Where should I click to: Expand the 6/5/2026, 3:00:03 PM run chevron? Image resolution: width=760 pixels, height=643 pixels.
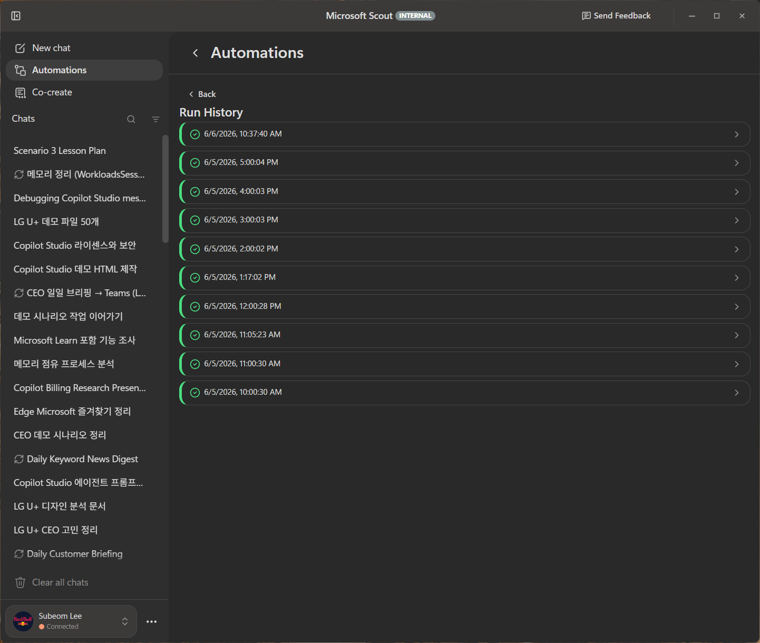[x=737, y=220]
